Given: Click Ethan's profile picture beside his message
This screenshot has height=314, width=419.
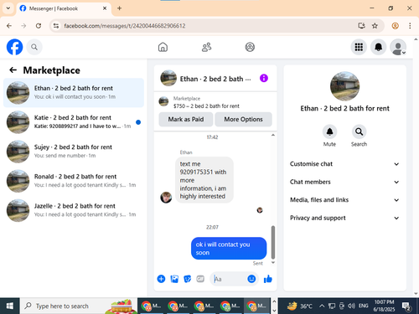Looking at the screenshot, I should coord(166,198).
